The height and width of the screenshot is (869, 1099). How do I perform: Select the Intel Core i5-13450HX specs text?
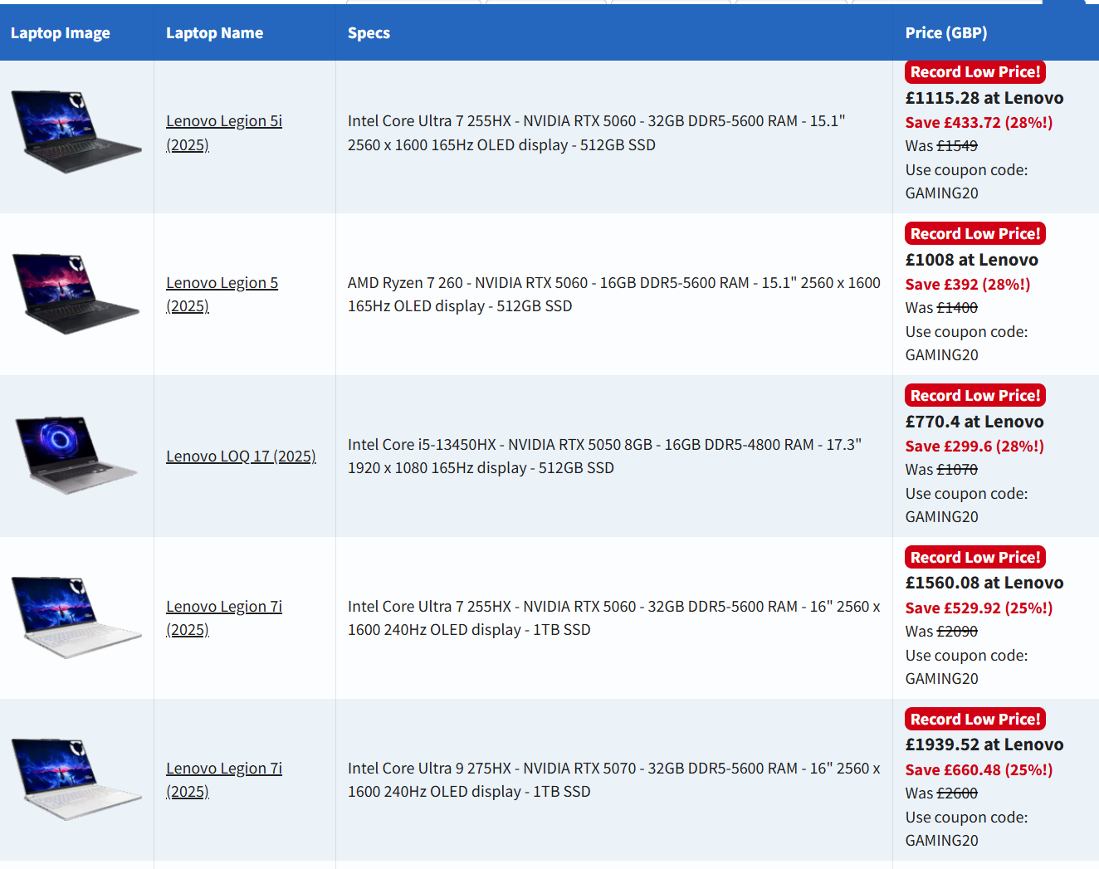click(604, 456)
